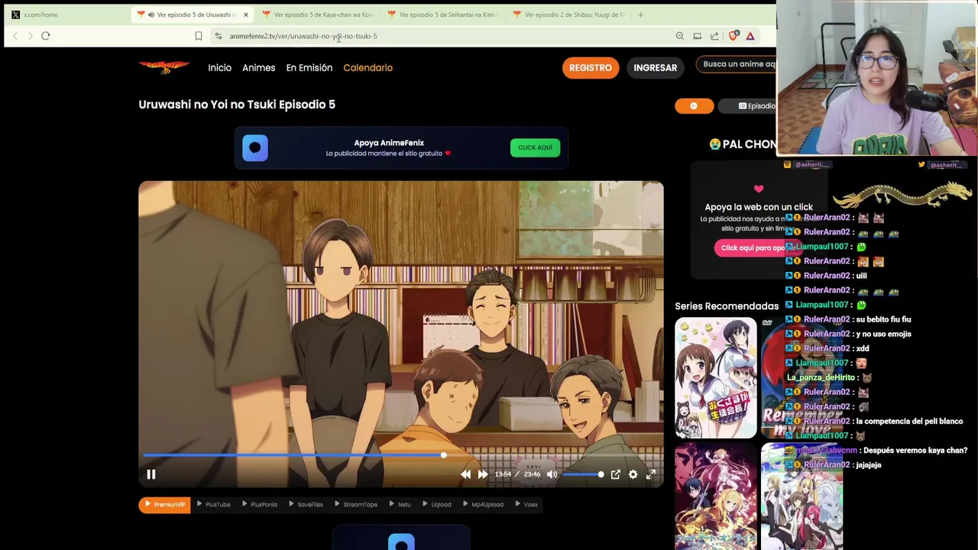Click the orange toggle pill above the sidebar
Viewport: 978px width, 550px height.
coord(694,106)
